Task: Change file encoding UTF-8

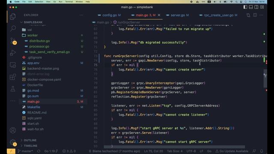Action: click(191, 151)
